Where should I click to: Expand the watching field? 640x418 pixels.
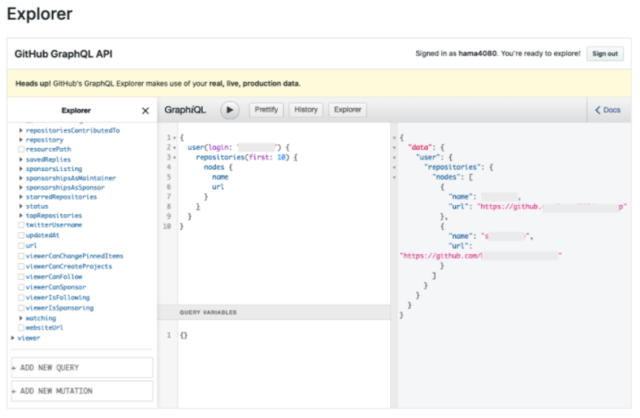click(21, 318)
